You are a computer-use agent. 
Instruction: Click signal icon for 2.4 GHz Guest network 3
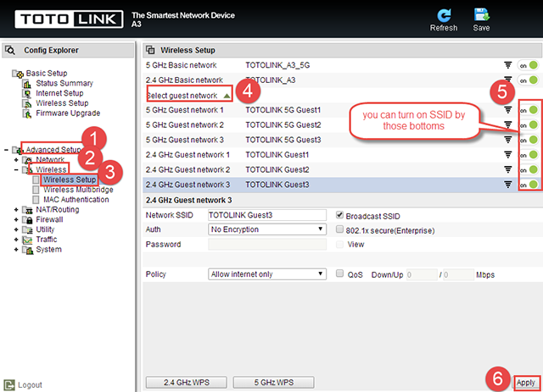(507, 185)
